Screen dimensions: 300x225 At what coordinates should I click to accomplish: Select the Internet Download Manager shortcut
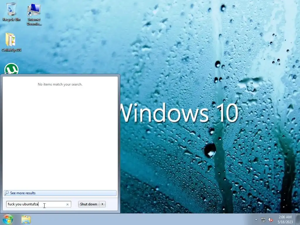tap(34, 14)
